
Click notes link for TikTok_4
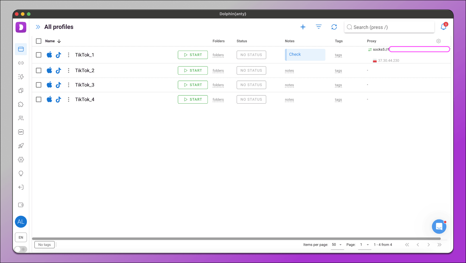tap(289, 100)
